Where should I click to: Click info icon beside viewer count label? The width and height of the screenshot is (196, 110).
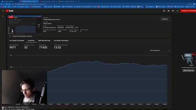(x=18, y=45)
